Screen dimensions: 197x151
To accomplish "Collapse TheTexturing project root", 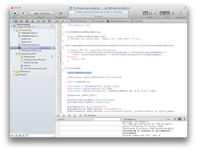I will tap(12, 26).
